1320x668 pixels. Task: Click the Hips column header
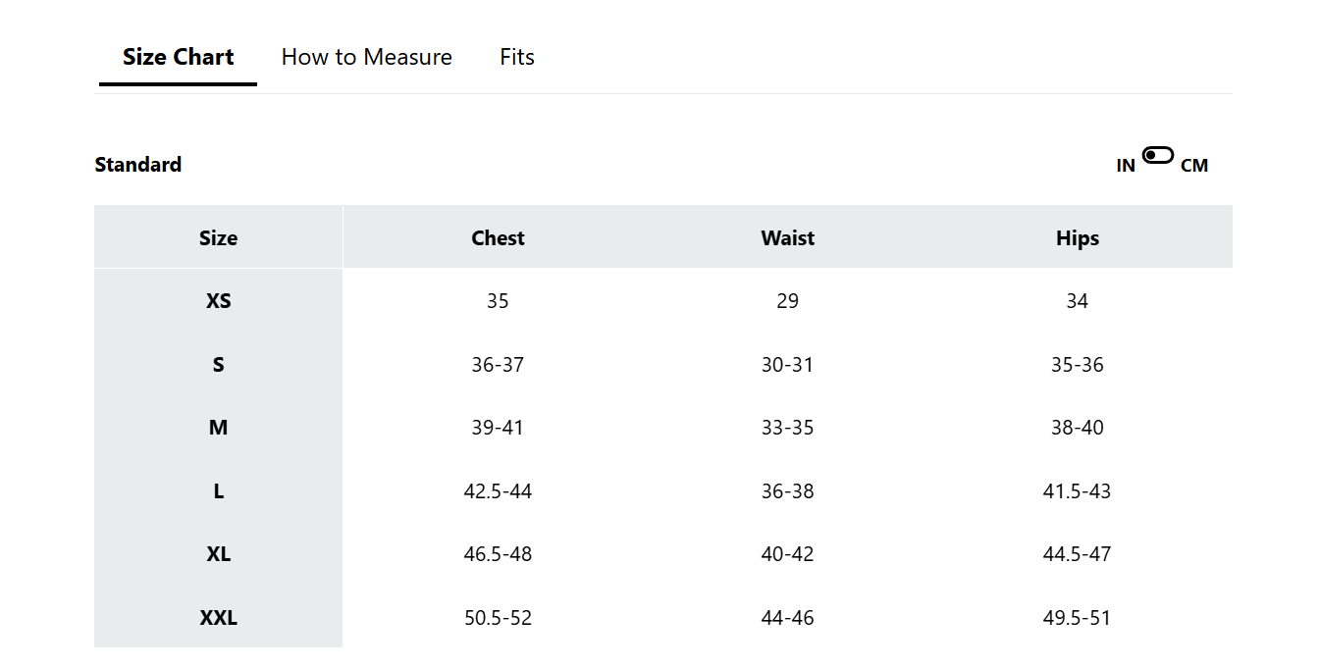click(1078, 237)
